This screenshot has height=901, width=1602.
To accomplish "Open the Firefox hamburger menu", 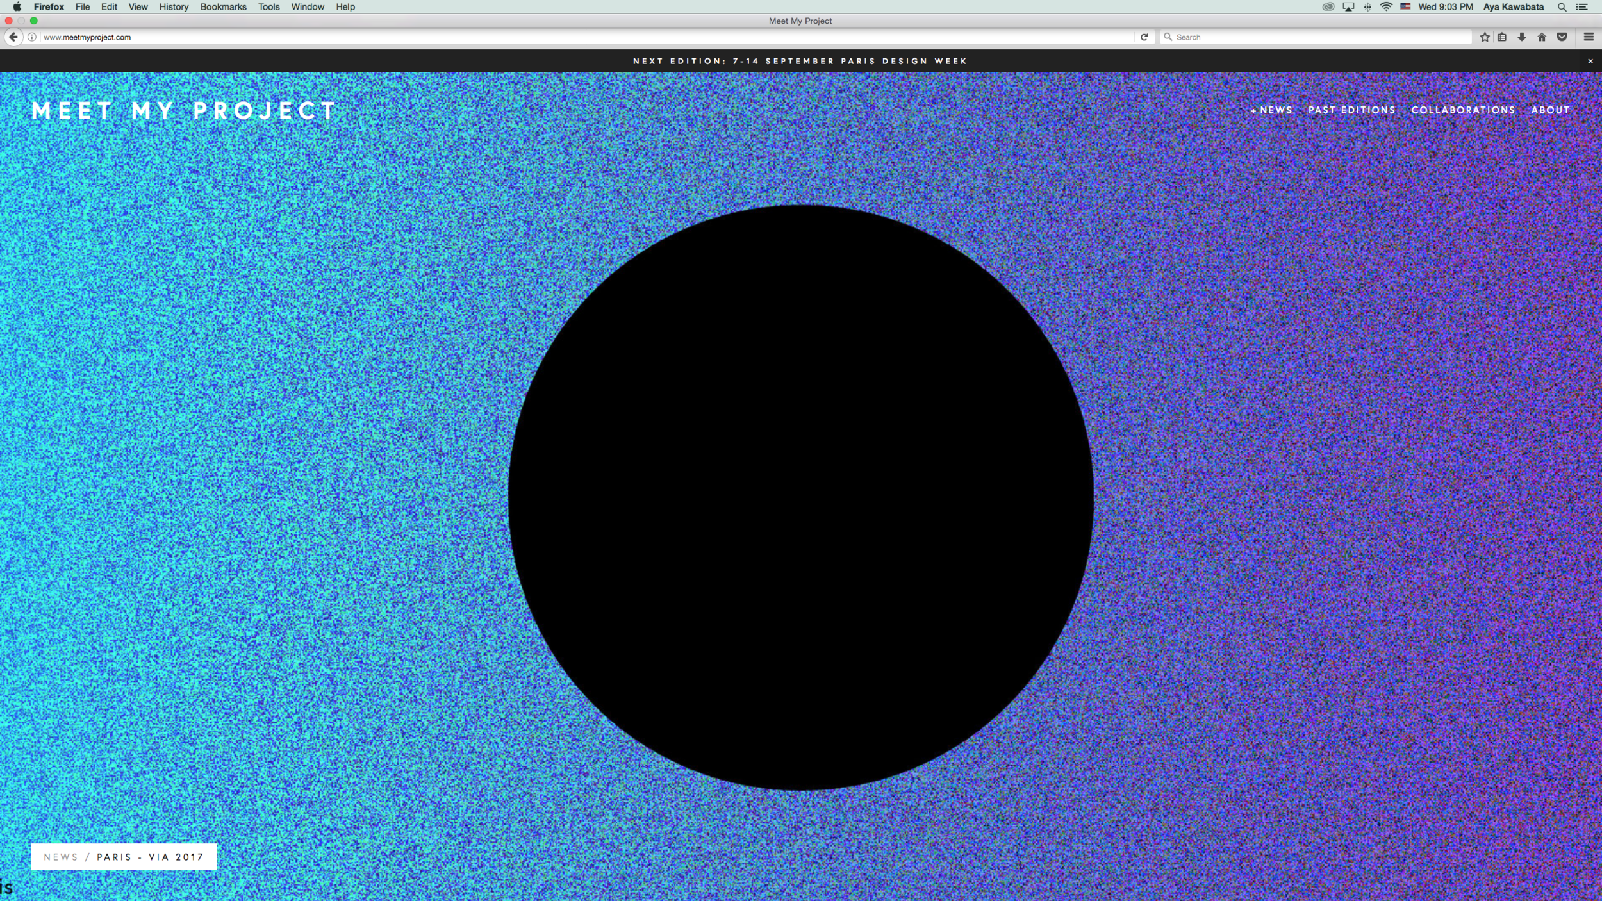I will (x=1590, y=37).
